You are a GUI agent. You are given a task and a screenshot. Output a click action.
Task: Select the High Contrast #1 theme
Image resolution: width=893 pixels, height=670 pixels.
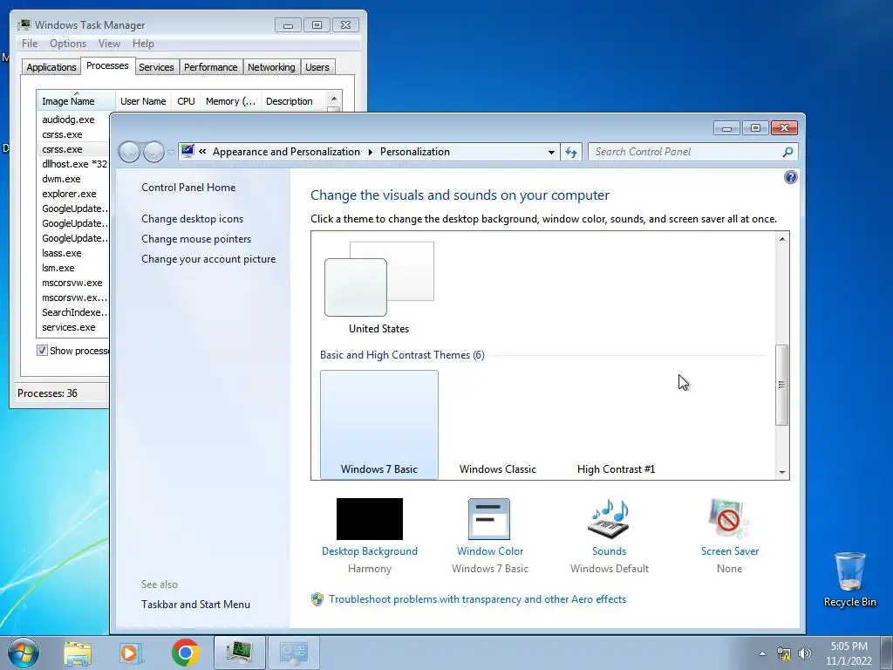[x=617, y=425]
